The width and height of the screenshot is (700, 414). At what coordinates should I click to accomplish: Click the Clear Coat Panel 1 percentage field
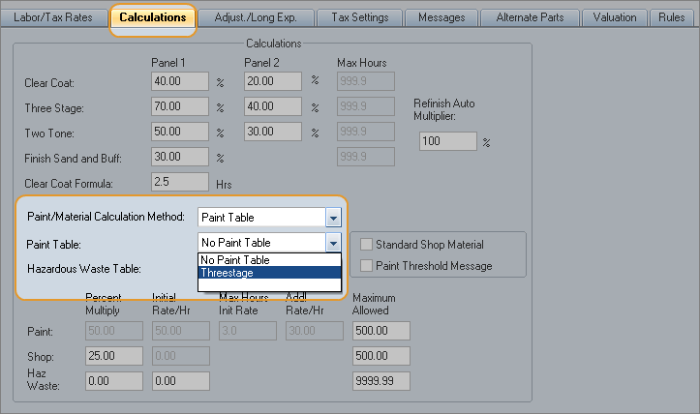pyautogui.click(x=180, y=81)
